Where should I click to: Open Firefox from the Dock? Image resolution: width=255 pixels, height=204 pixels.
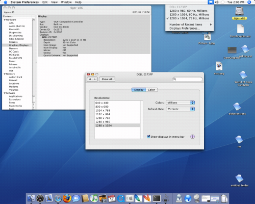point(67,198)
